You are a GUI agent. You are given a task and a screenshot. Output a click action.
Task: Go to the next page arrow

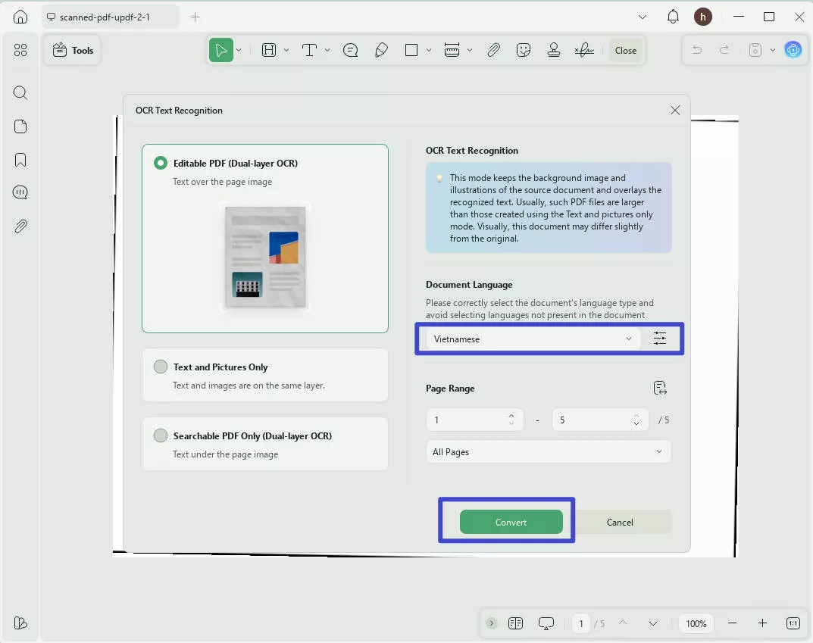click(x=653, y=623)
